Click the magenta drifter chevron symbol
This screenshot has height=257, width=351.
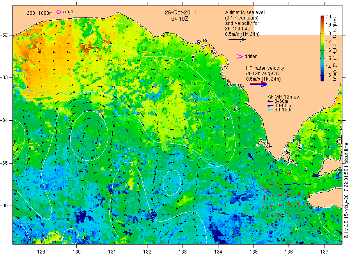point(240,56)
